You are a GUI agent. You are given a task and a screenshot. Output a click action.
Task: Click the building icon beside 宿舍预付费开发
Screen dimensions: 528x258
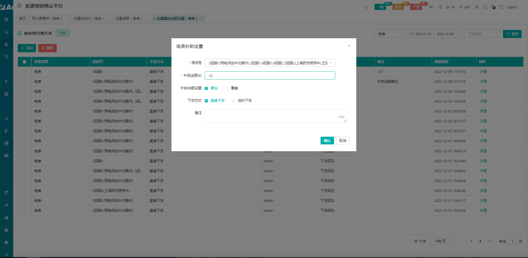(x=20, y=33)
